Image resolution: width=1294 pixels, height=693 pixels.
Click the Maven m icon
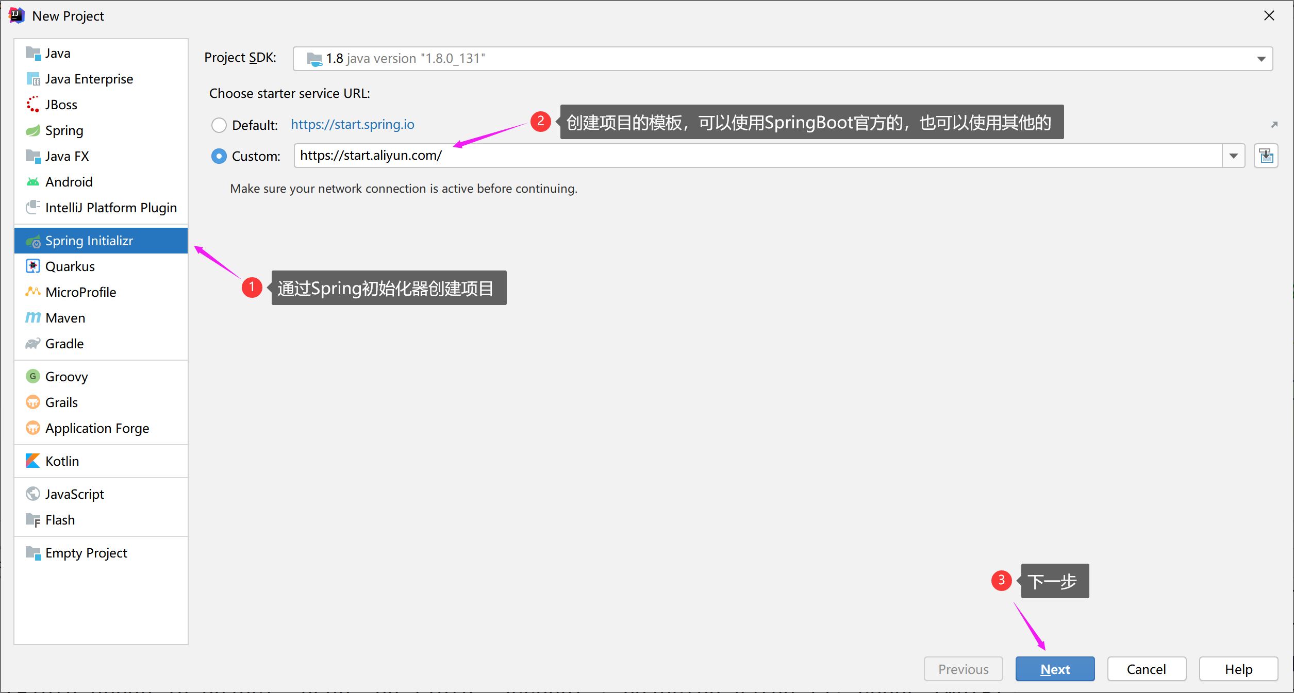coord(33,318)
